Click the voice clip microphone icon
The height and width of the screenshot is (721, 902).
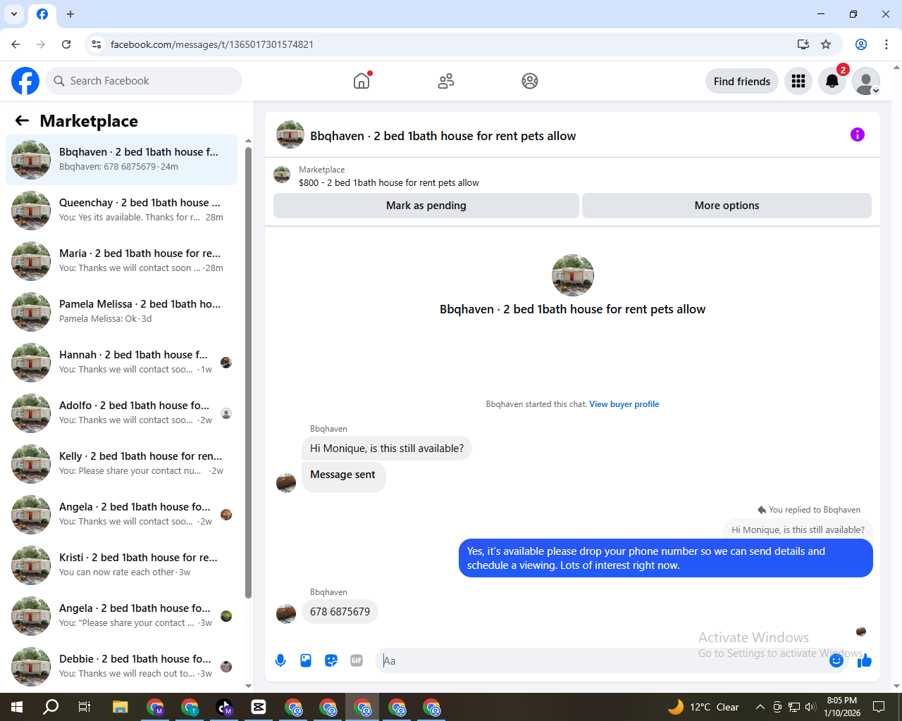(x=280, y=660)
